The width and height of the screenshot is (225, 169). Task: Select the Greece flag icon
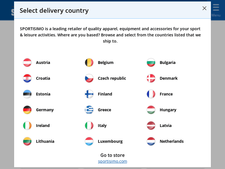pyautogui.click(x=89, y=110)
